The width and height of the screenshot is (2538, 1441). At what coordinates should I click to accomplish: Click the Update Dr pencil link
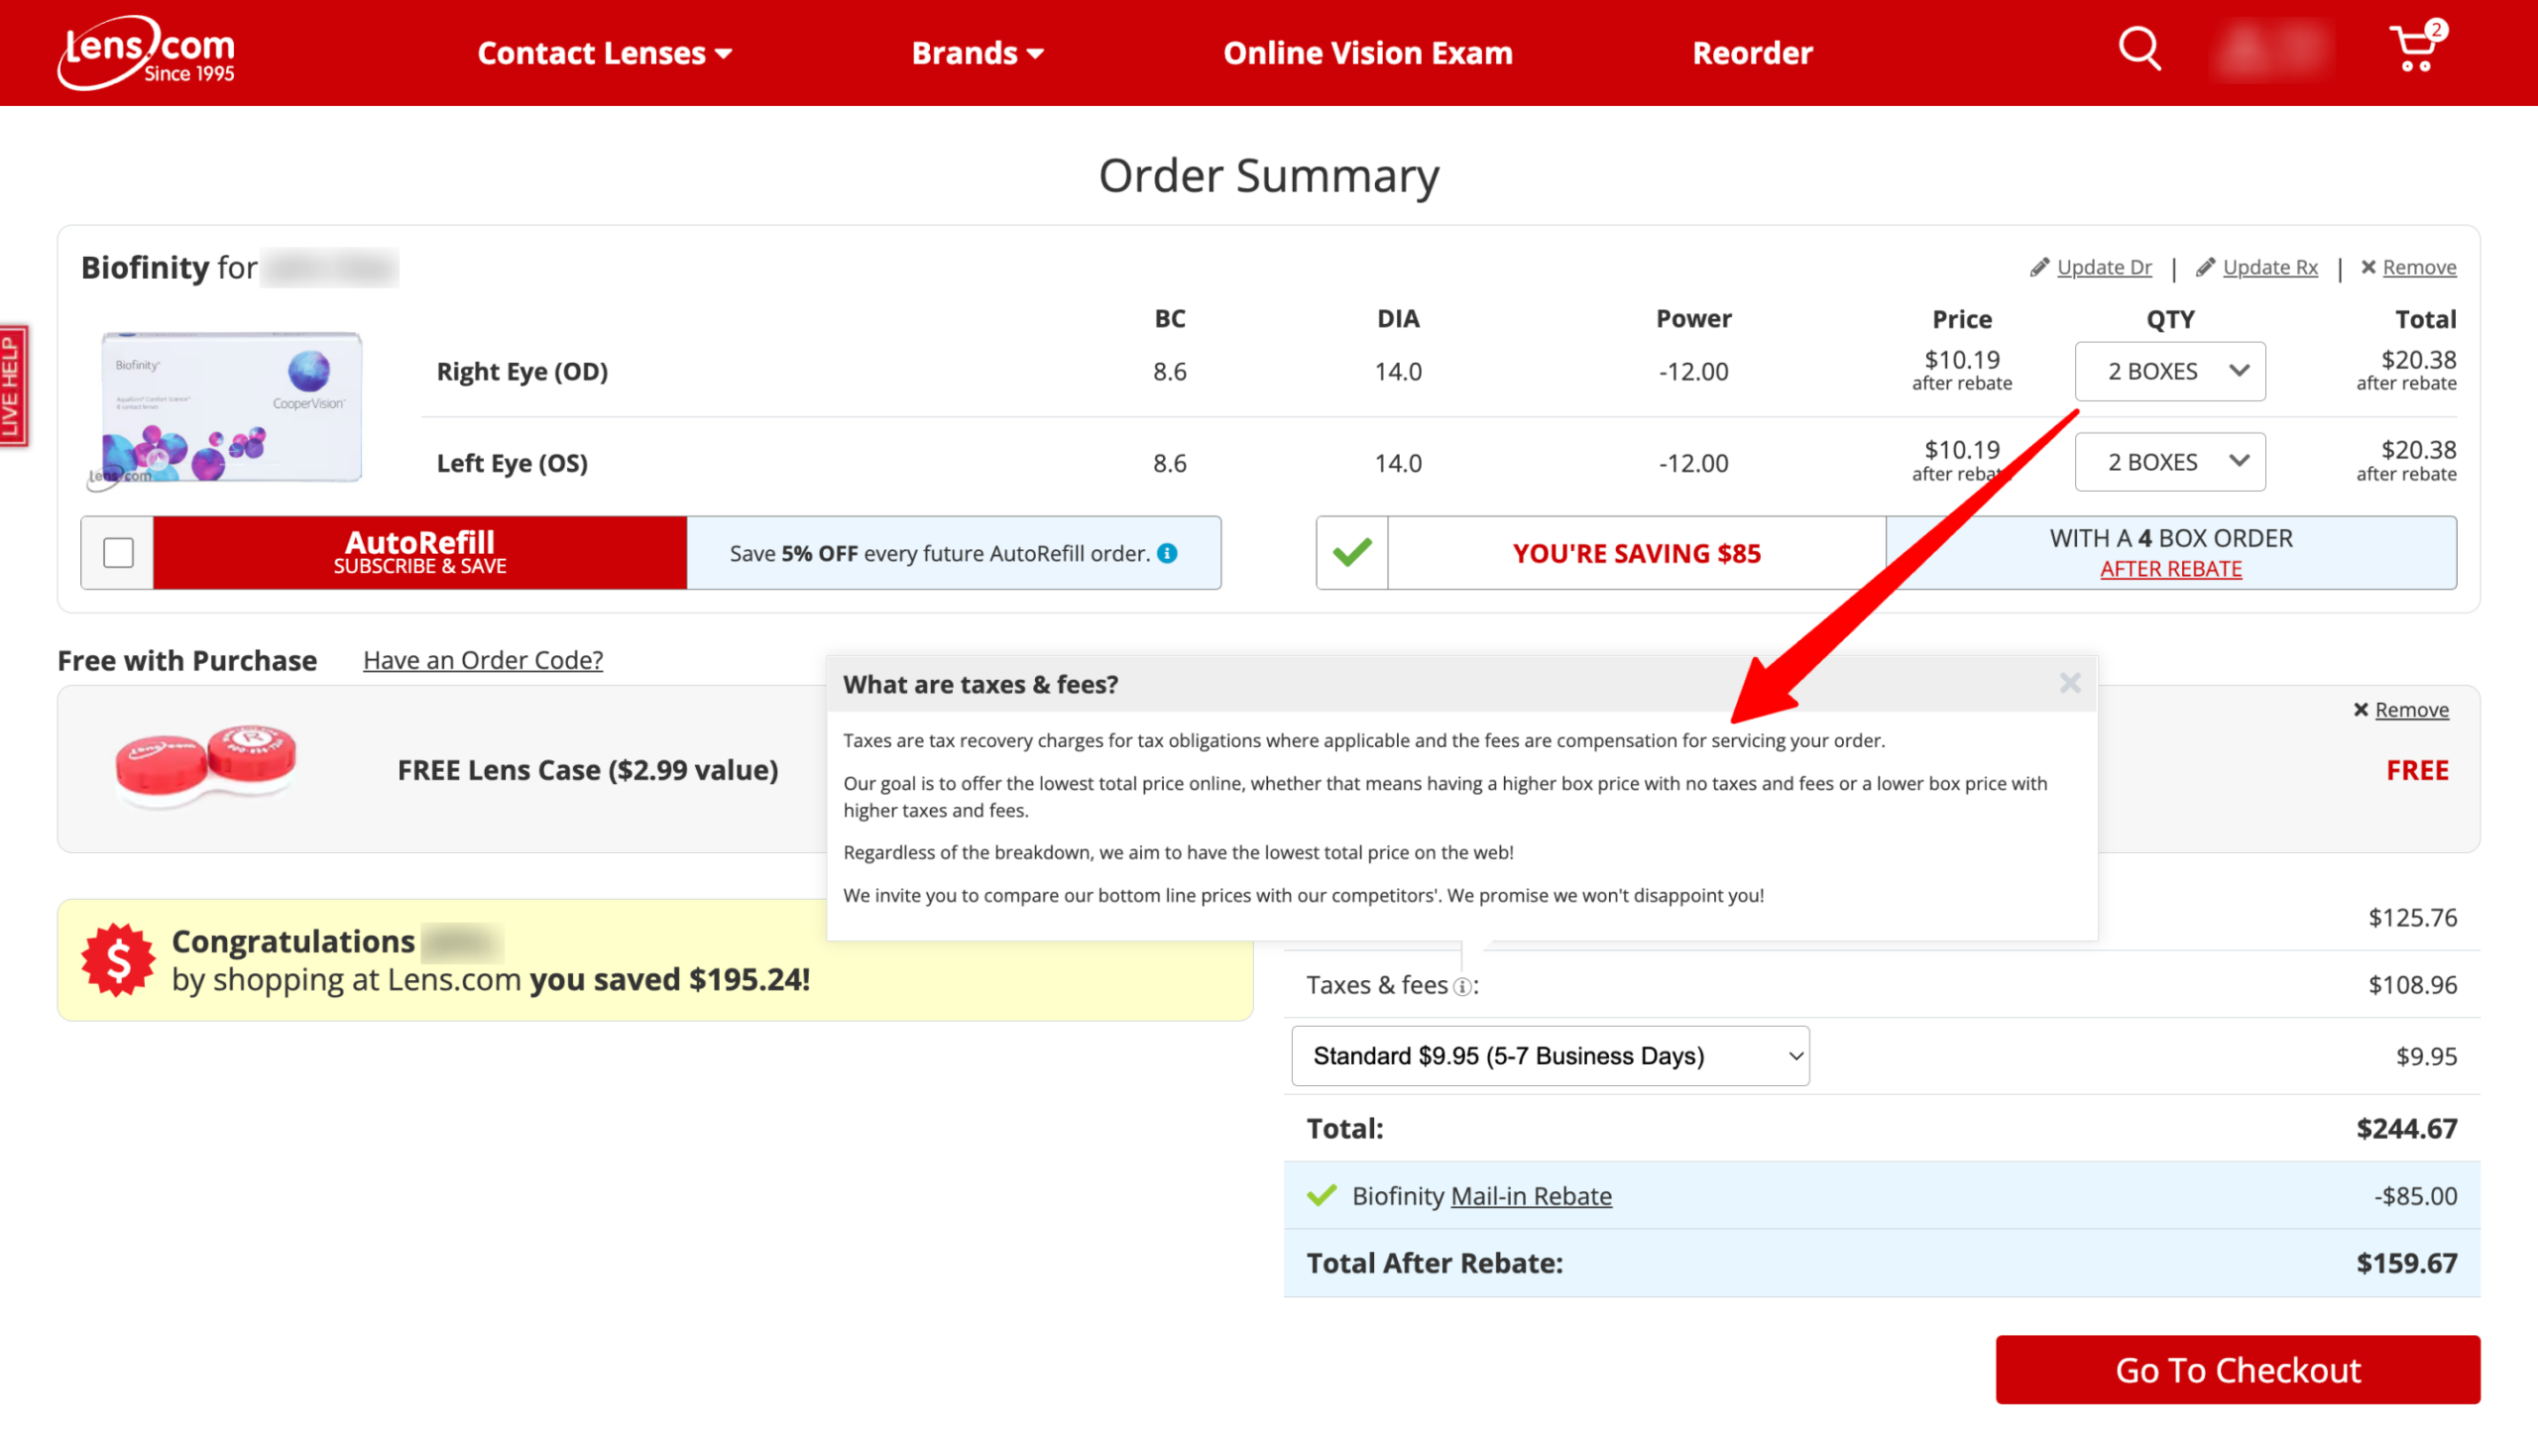point(2103,268)
